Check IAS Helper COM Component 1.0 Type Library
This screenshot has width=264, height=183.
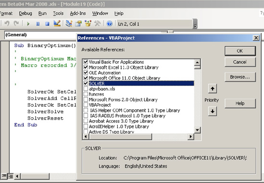point(86,110)
